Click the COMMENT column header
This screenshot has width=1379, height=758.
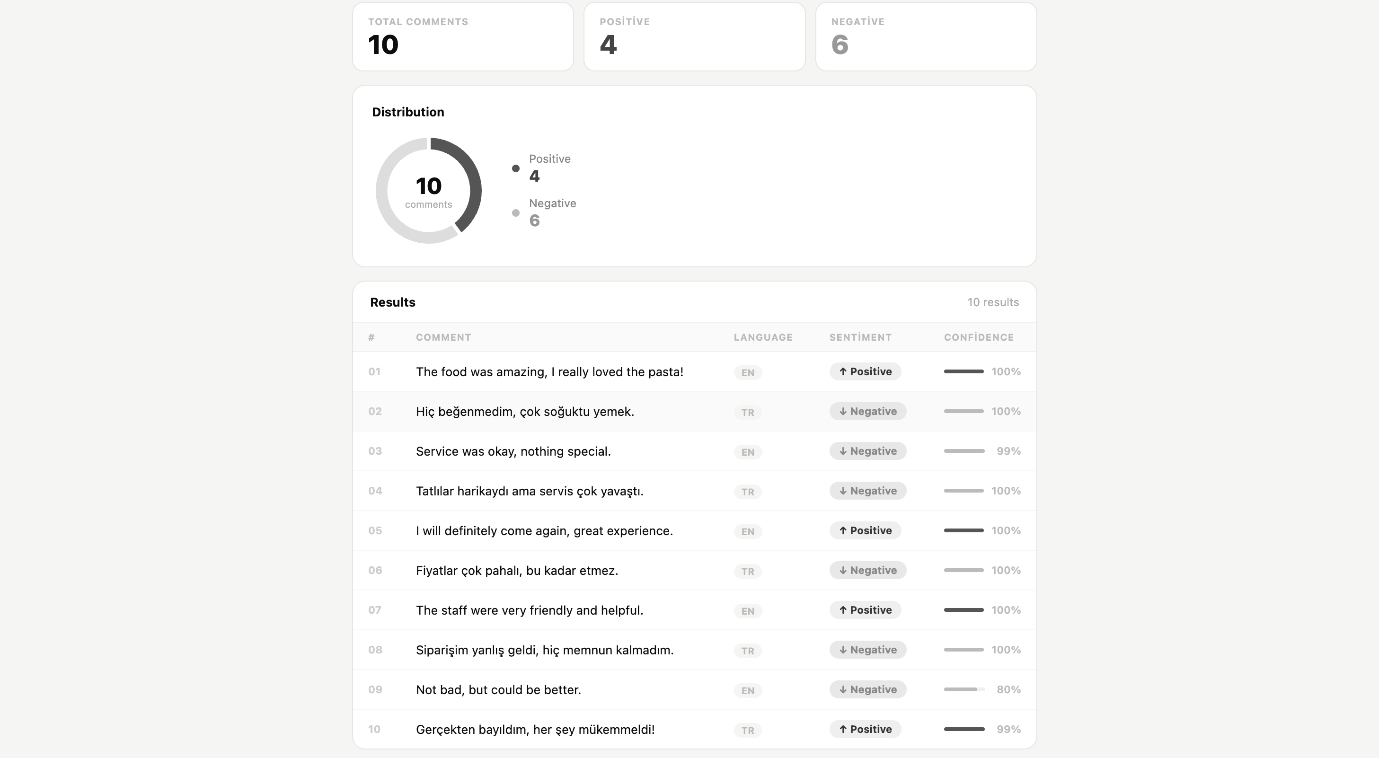pyautogui.click(x=443, y=337)
